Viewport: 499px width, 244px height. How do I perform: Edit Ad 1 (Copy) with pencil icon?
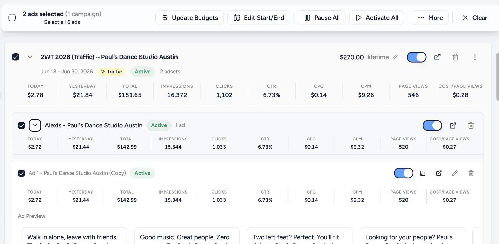455,173
